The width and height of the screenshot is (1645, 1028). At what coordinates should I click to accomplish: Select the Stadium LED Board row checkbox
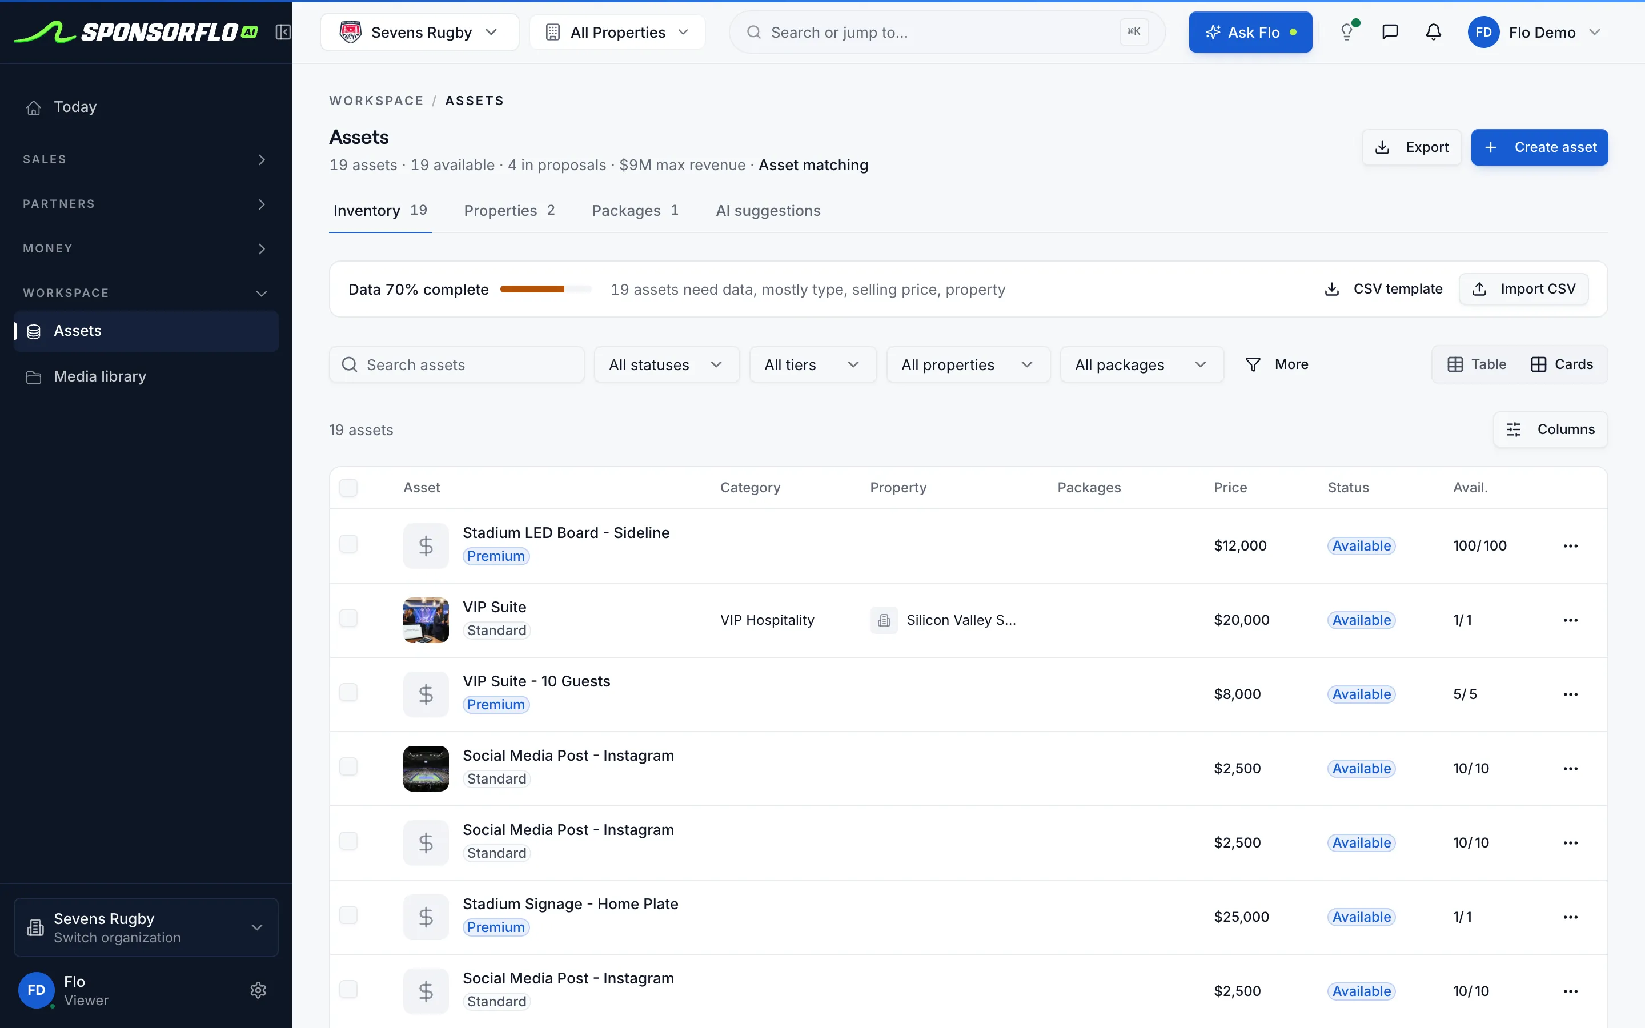pos(349,544)
